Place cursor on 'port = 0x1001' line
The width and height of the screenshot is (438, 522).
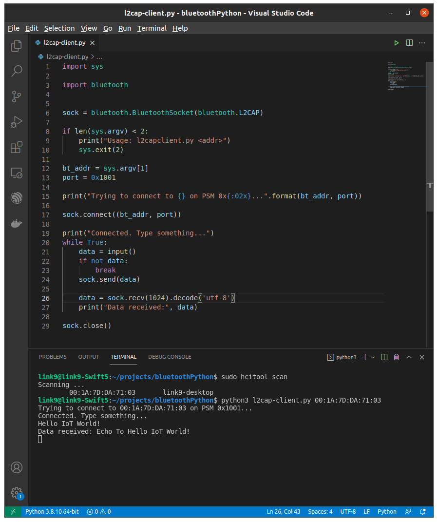tap(89, 178)
